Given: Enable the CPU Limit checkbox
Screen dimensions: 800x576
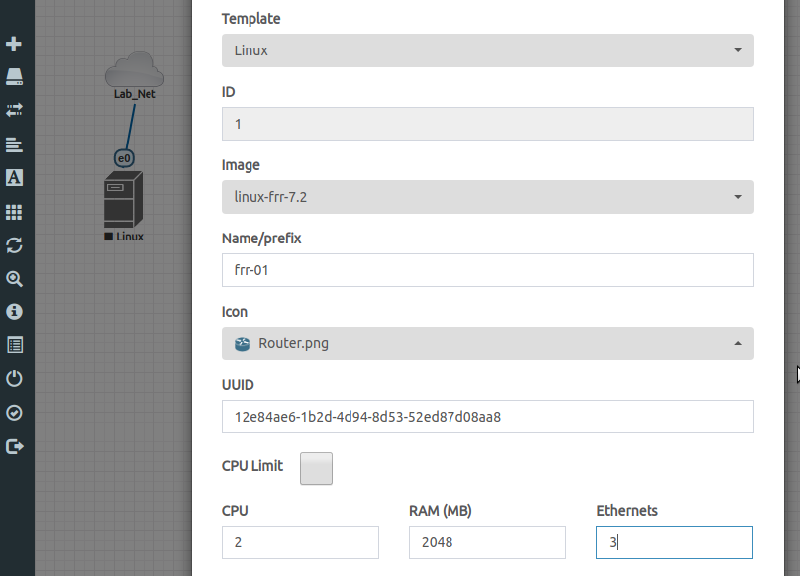Looking at the screenshot, I should 316,468.
